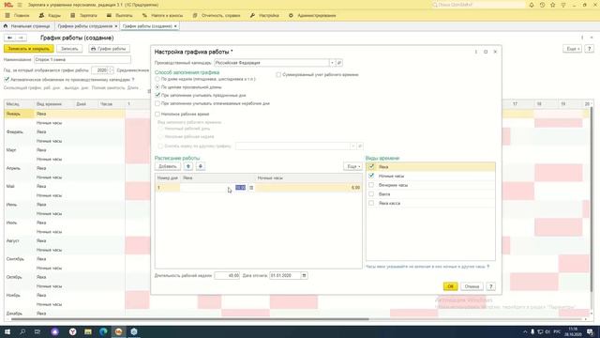Uncheck Ночные часы time type checkbox
This screenshot has width=600, height=338.
371,176
